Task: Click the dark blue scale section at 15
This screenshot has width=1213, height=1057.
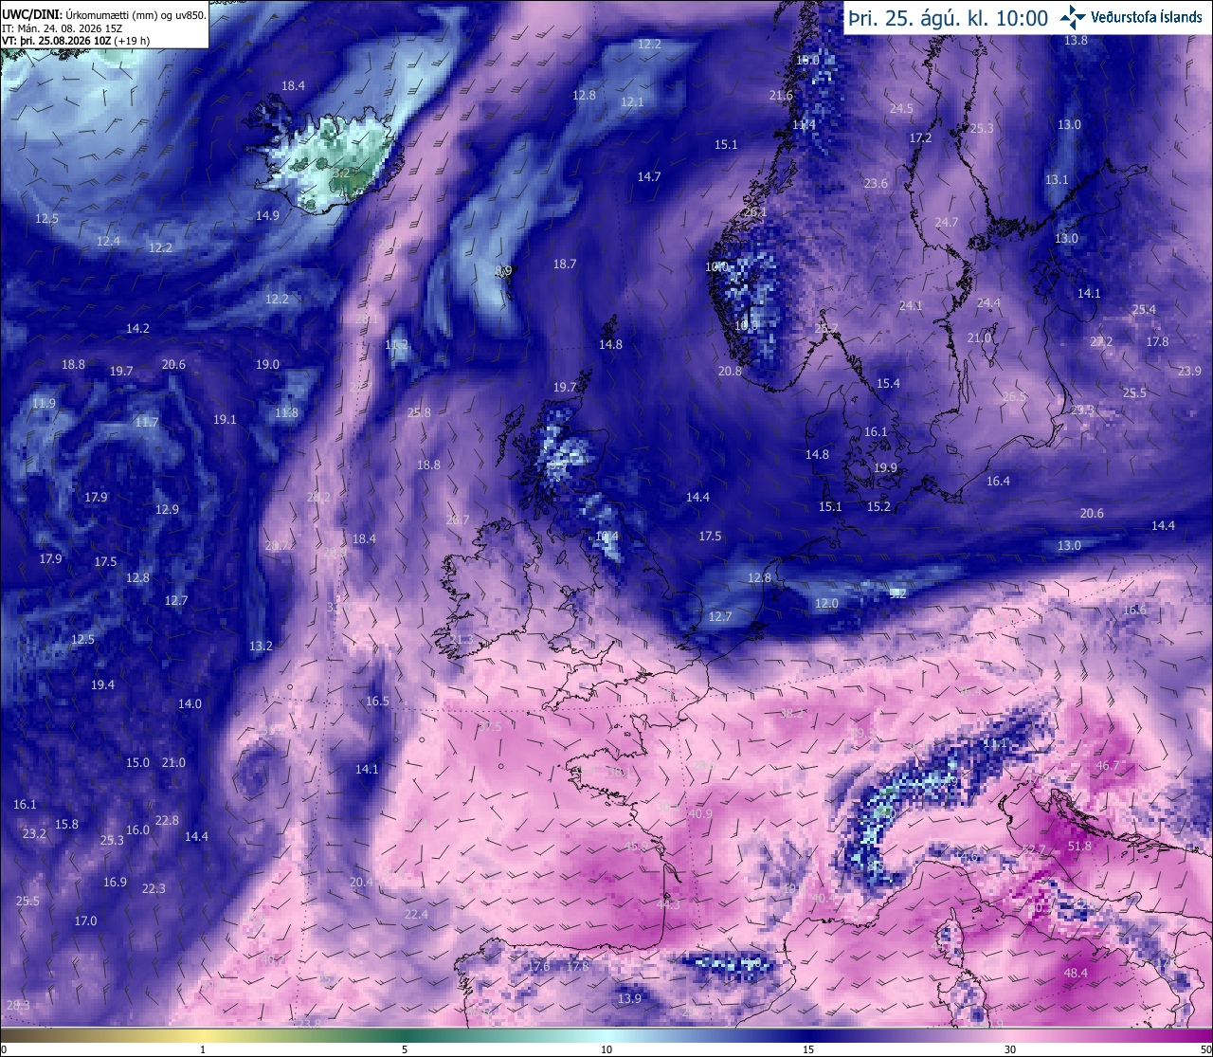Action: point(808,1035)
